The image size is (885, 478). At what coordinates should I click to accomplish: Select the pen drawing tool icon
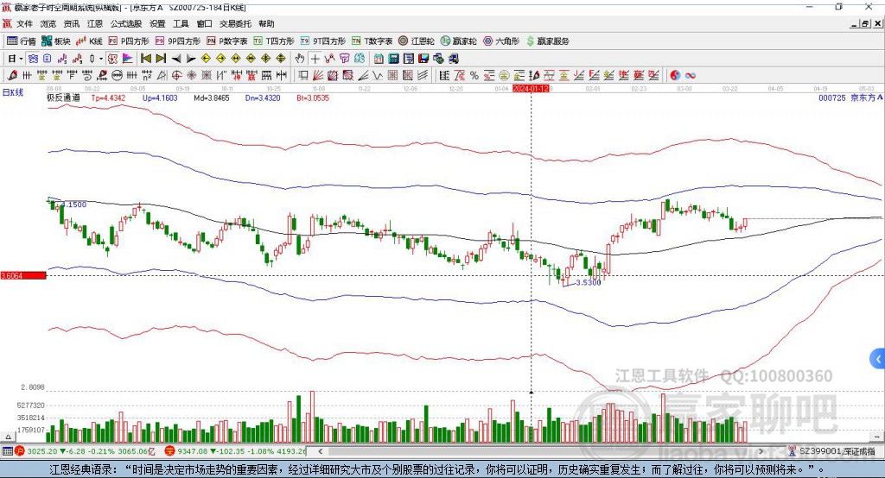[12, 76]
